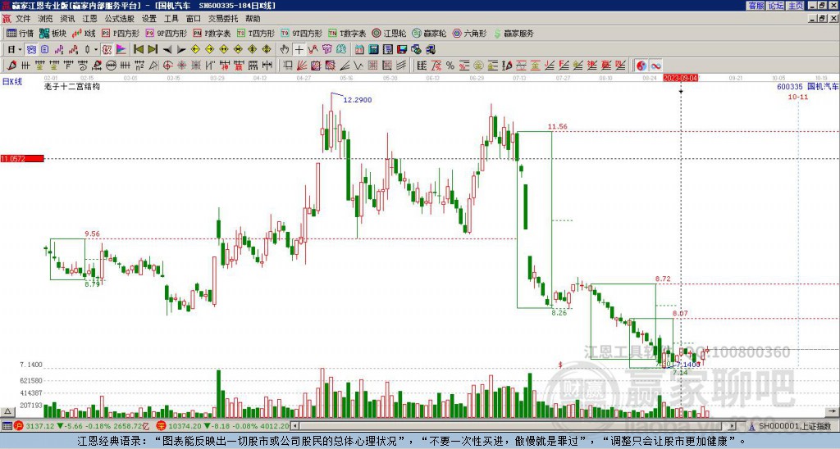
Task: Open the T四方形 tool
Action: 256,33
